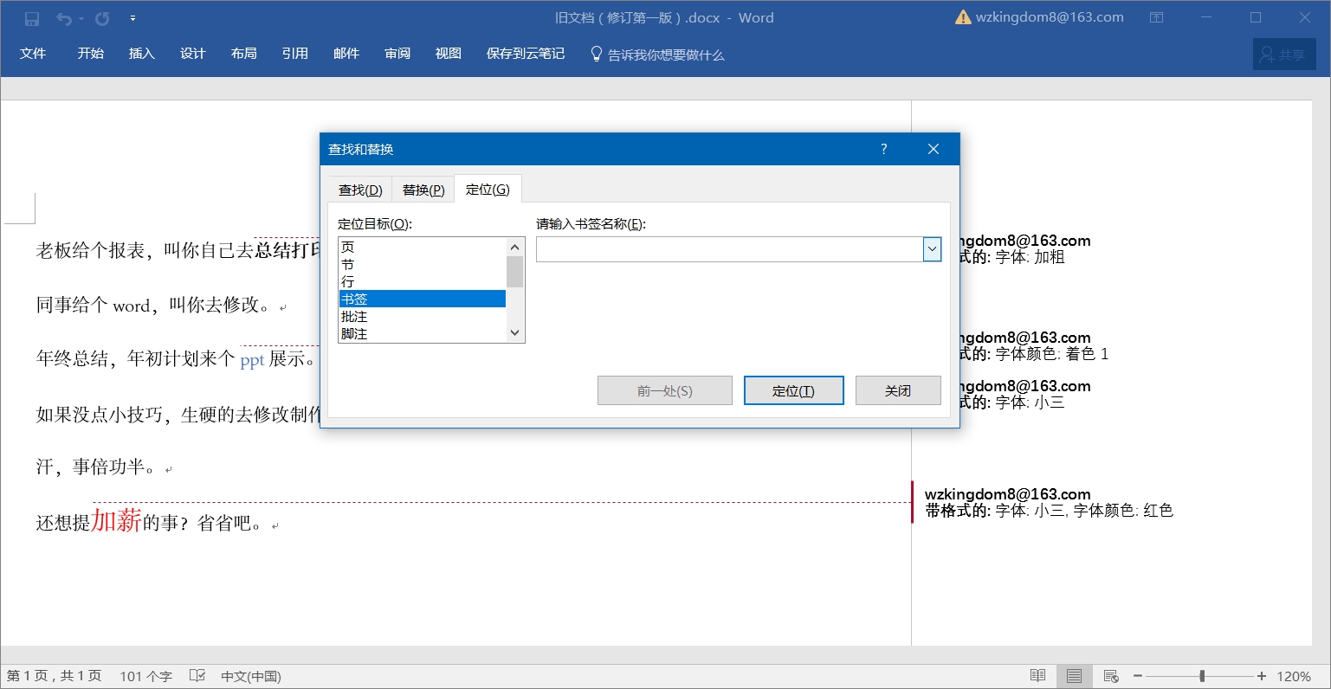Click the Share icon at top right
The height and width of the screenshot is (689, 1331).
1283,53
